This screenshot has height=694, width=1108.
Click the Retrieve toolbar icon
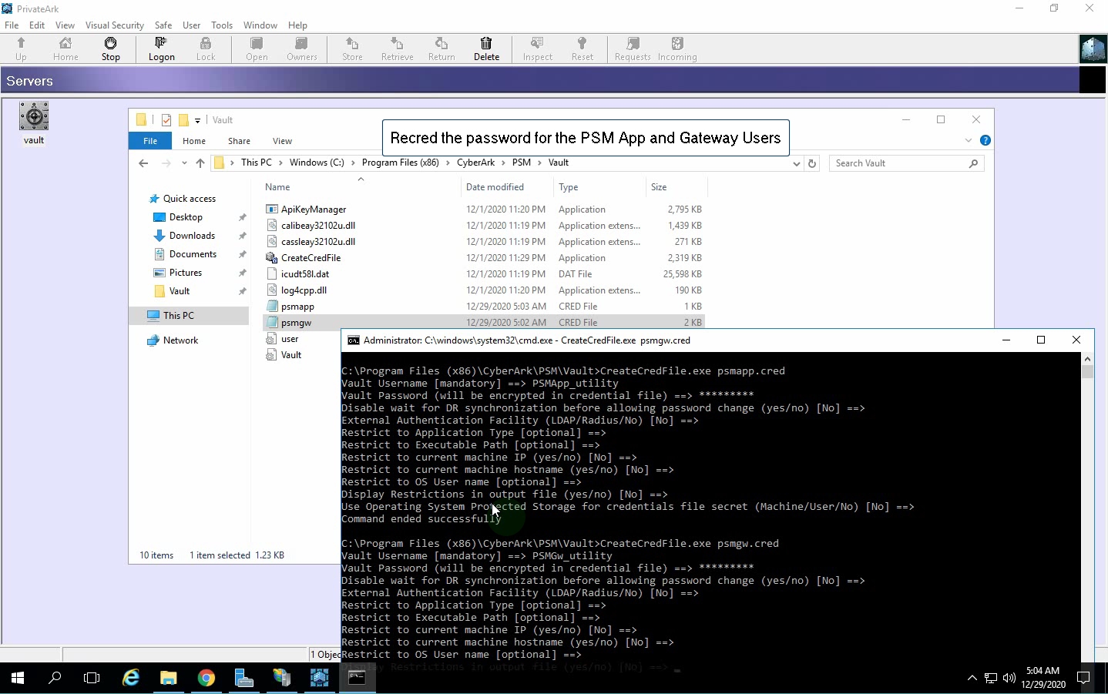point(397,49)
